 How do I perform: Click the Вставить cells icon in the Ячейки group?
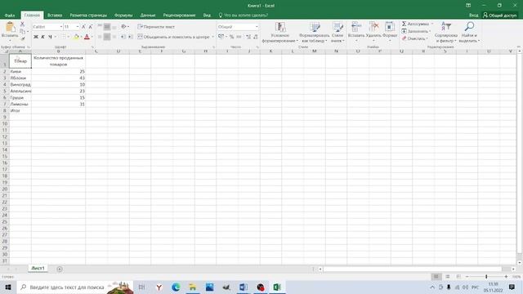coord(356,27)
